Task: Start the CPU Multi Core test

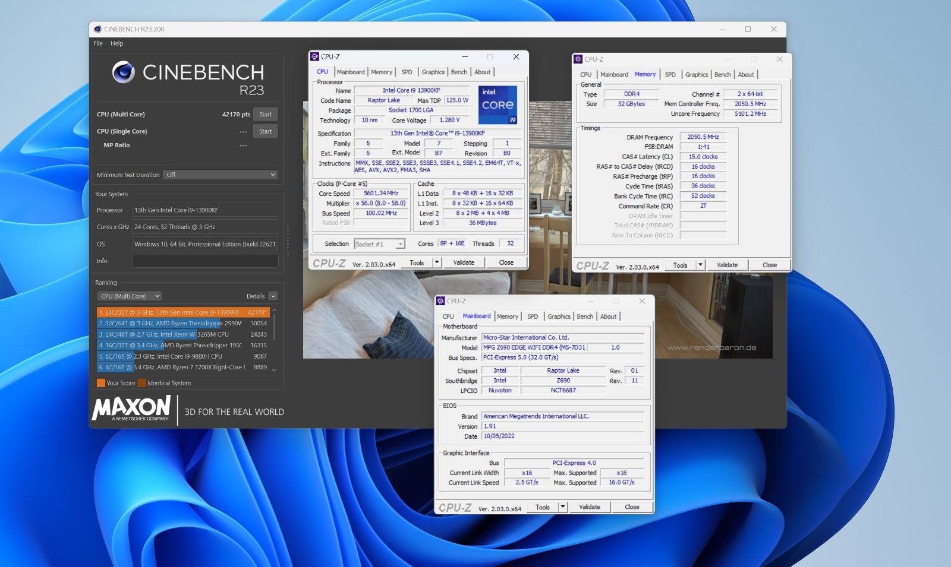Action: point(265,115)
